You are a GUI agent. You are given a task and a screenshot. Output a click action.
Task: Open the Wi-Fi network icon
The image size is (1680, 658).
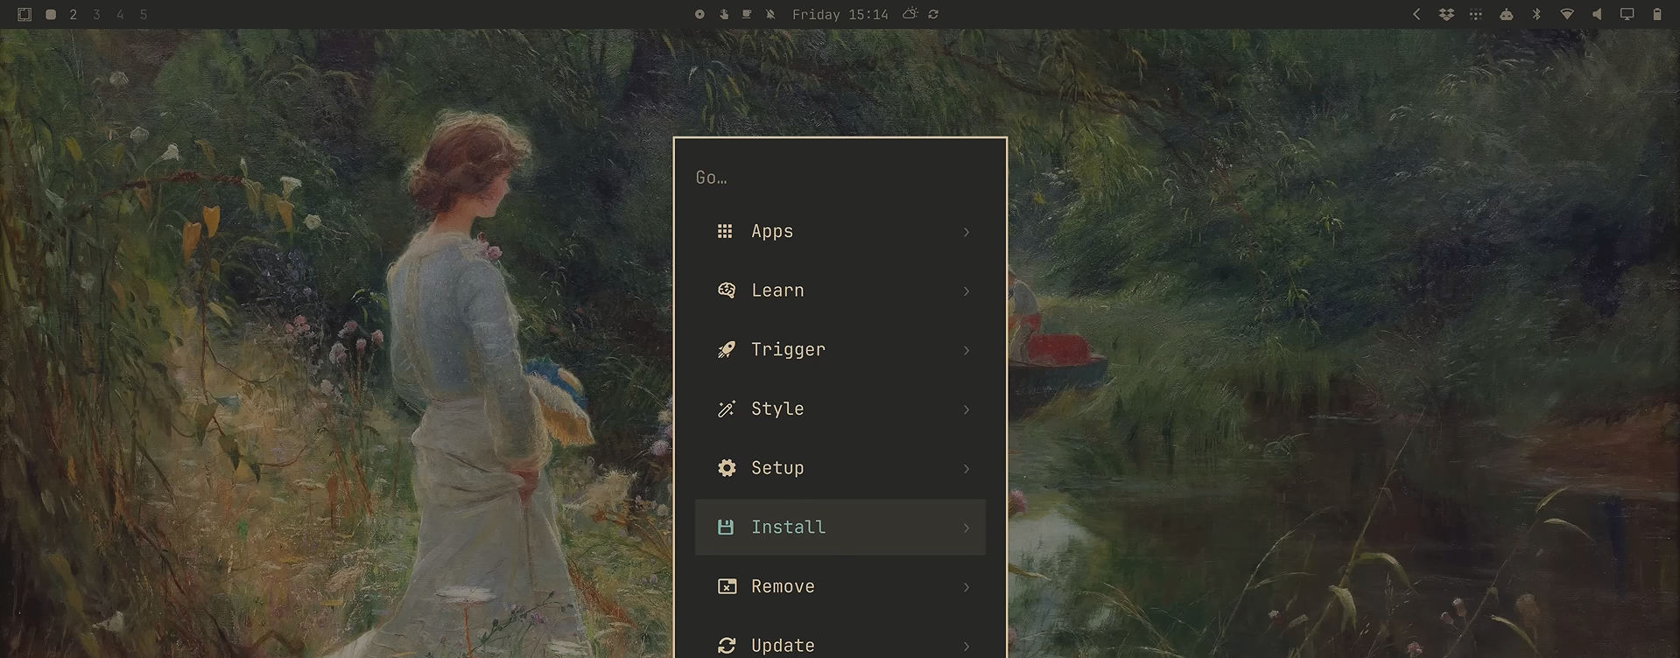pos(1567,14)
